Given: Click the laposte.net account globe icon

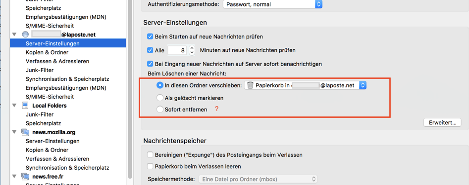Looking at the screenshot, I should (25, 35).
